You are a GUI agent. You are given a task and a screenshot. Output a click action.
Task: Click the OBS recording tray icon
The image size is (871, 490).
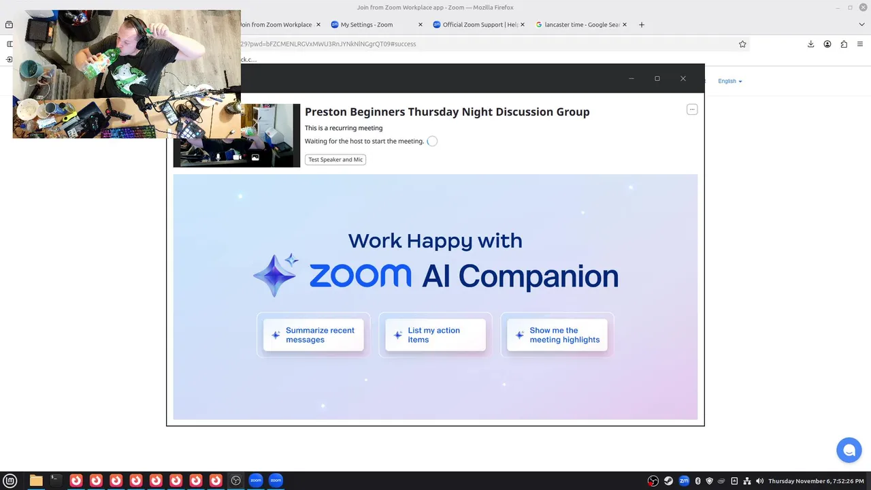pyautogui.click(x=653, y=481)
